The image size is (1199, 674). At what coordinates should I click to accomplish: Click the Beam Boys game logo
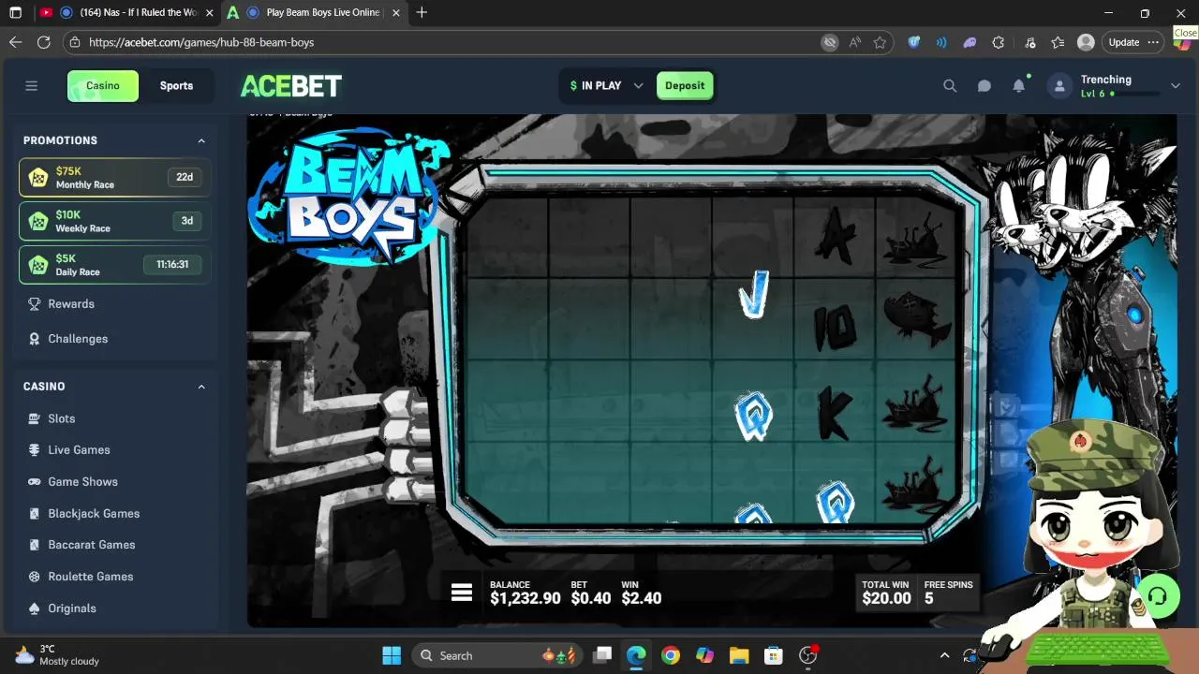click(x=348, y=198)
